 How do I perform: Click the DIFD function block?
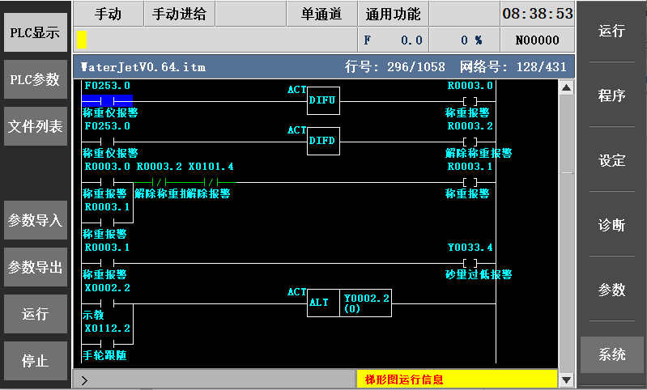click(x=324, y=140)
